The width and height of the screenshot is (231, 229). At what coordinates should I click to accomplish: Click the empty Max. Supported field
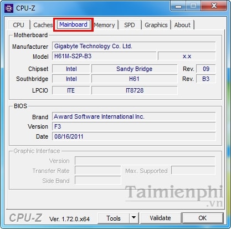193,170
